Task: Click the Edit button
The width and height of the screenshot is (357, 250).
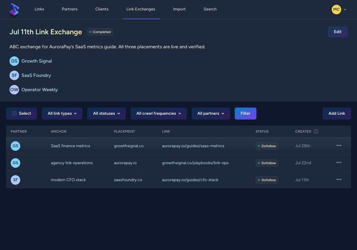Action: [x=338, y=32]
